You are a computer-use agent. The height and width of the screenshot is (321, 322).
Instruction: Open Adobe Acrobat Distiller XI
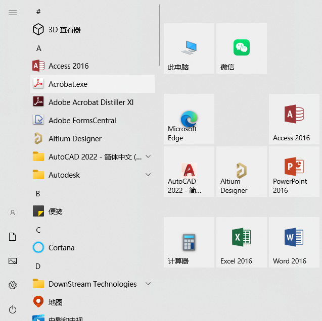(93, 102)
